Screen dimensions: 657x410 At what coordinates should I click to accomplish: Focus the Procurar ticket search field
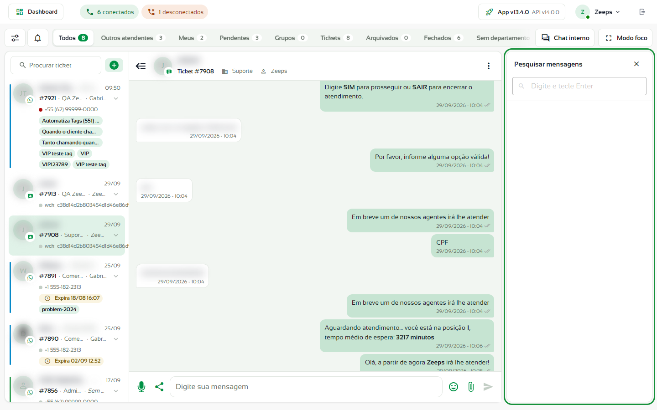click(x=56, y=65)
